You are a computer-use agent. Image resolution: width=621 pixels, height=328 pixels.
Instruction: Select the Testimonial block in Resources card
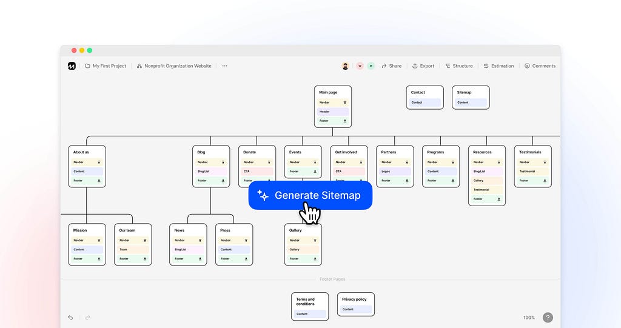(x=487, y=190)
